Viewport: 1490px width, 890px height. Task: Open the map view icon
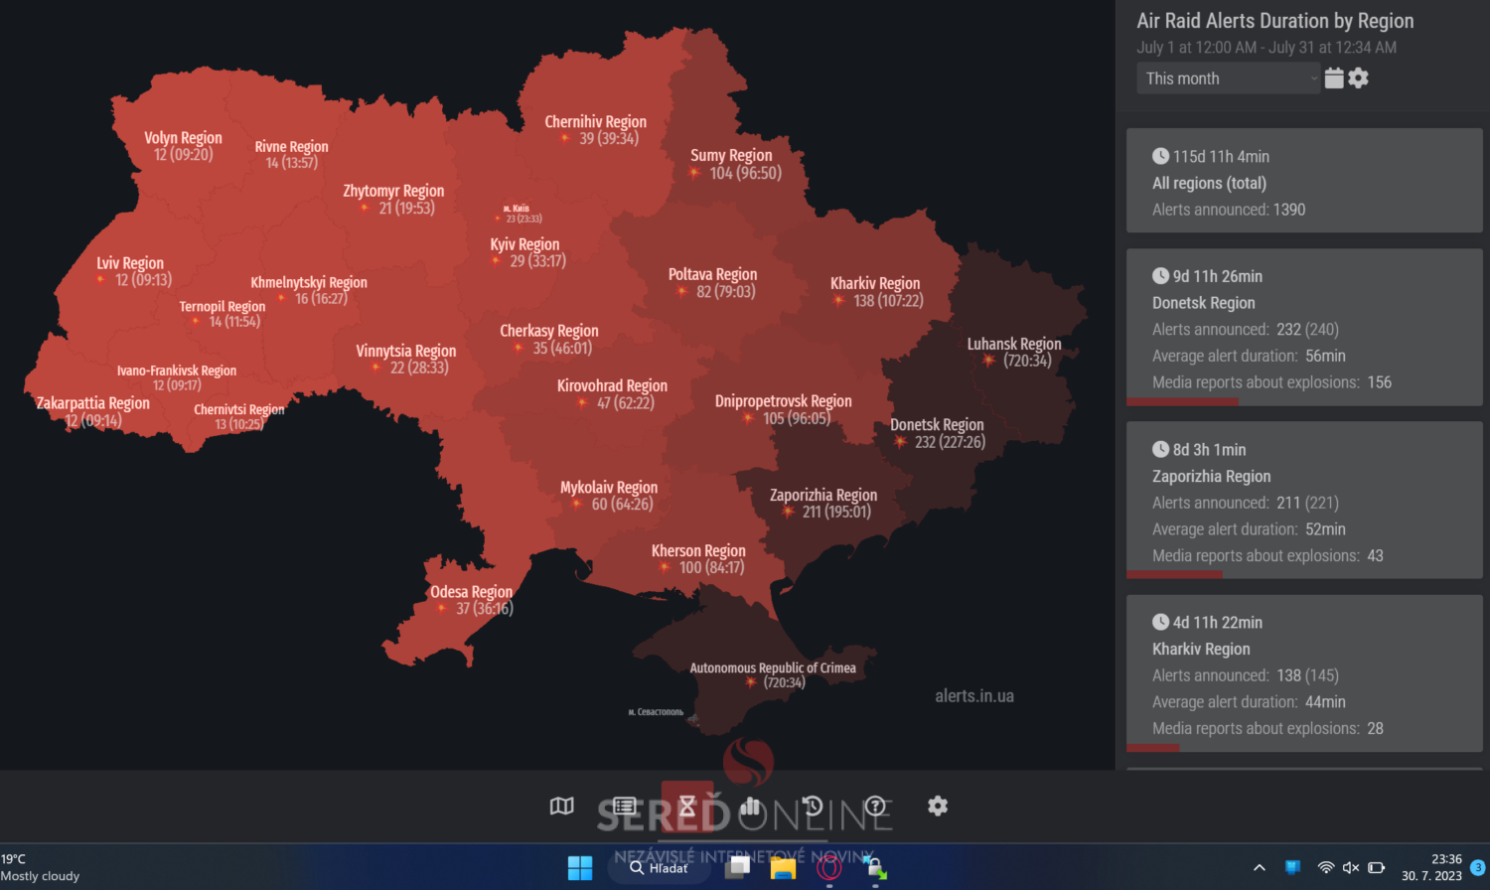[x=562, y=806]
